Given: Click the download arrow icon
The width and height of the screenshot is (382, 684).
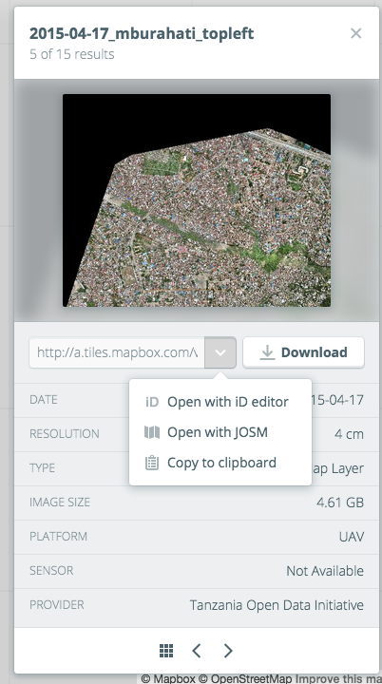Looking at the screenshot, I should coord(267,352).
